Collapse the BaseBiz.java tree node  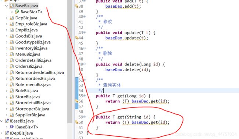pyautogui.click(x=6, y=6)
